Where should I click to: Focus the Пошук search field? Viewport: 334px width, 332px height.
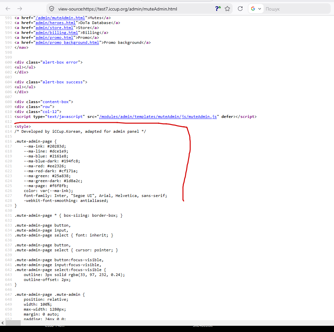[x=297, y=9]
